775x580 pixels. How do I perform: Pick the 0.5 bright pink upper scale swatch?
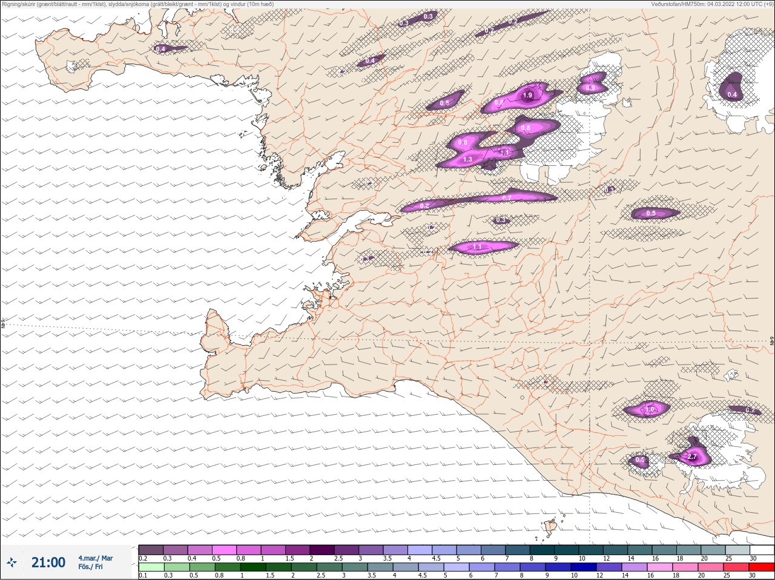pyautogui.click(x=224, y=550)
